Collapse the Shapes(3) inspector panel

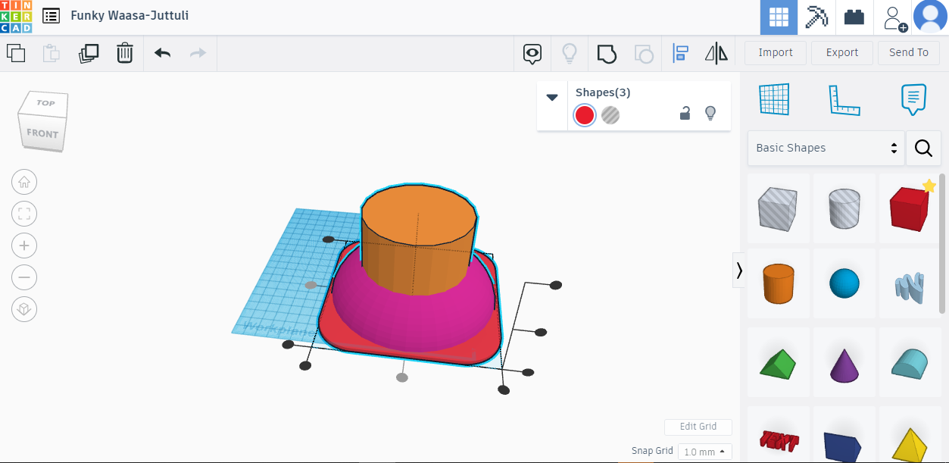tap(552, 96)
